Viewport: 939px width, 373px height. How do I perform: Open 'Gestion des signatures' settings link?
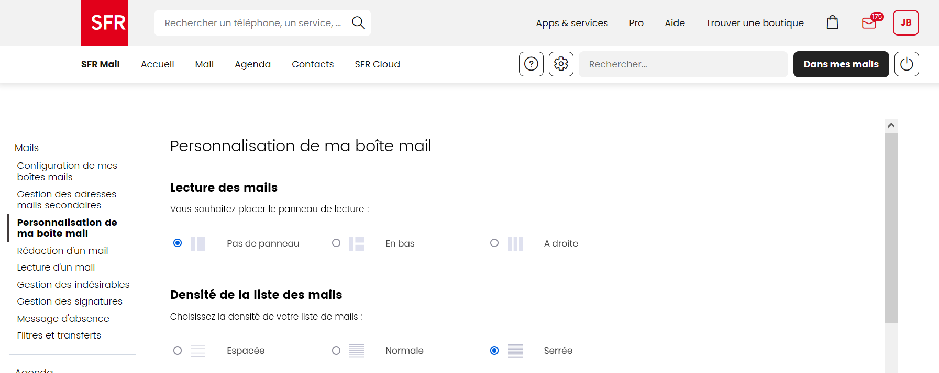[70, 301]
